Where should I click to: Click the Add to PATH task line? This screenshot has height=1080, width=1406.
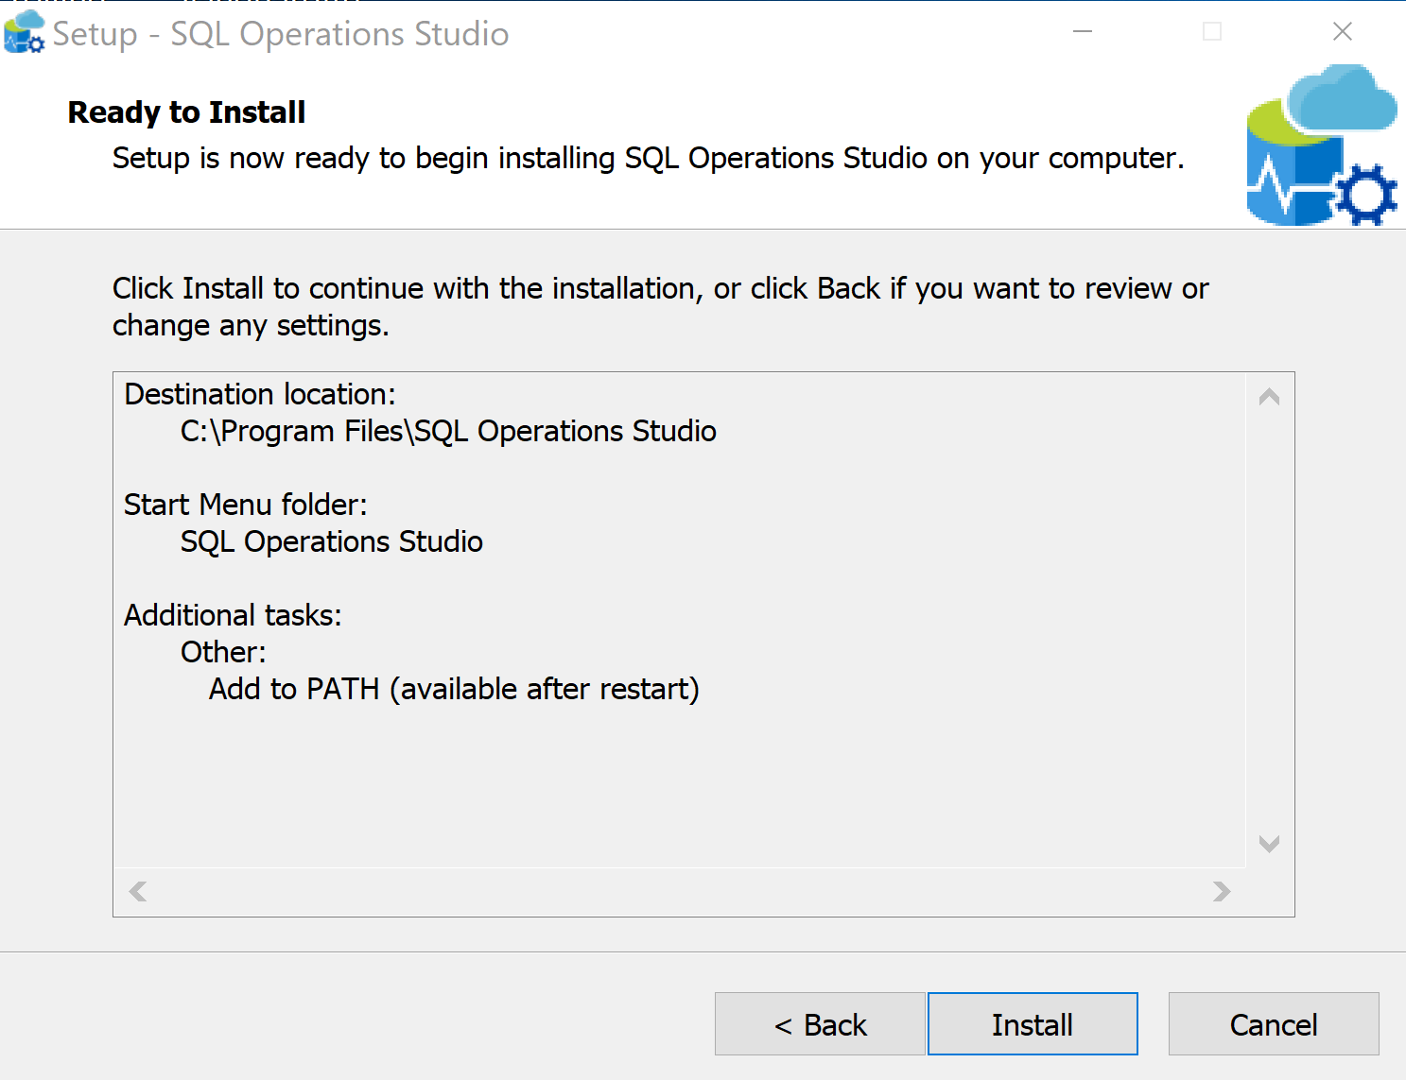coord(454,689)
